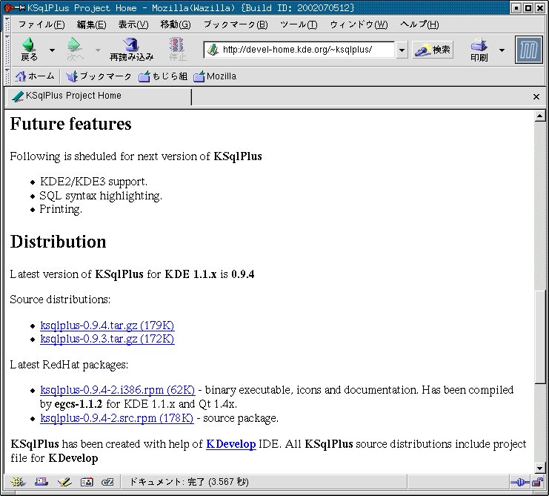Screen dimensions: 549x496
Task: Open Mail from the status bar icon
Action: click(41, 483)
